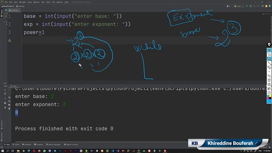Open the Edit menu

click(x=11, y=2)
